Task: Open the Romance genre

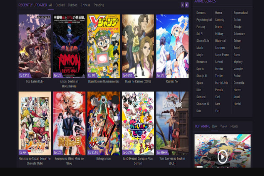Action: click(202, 62)
